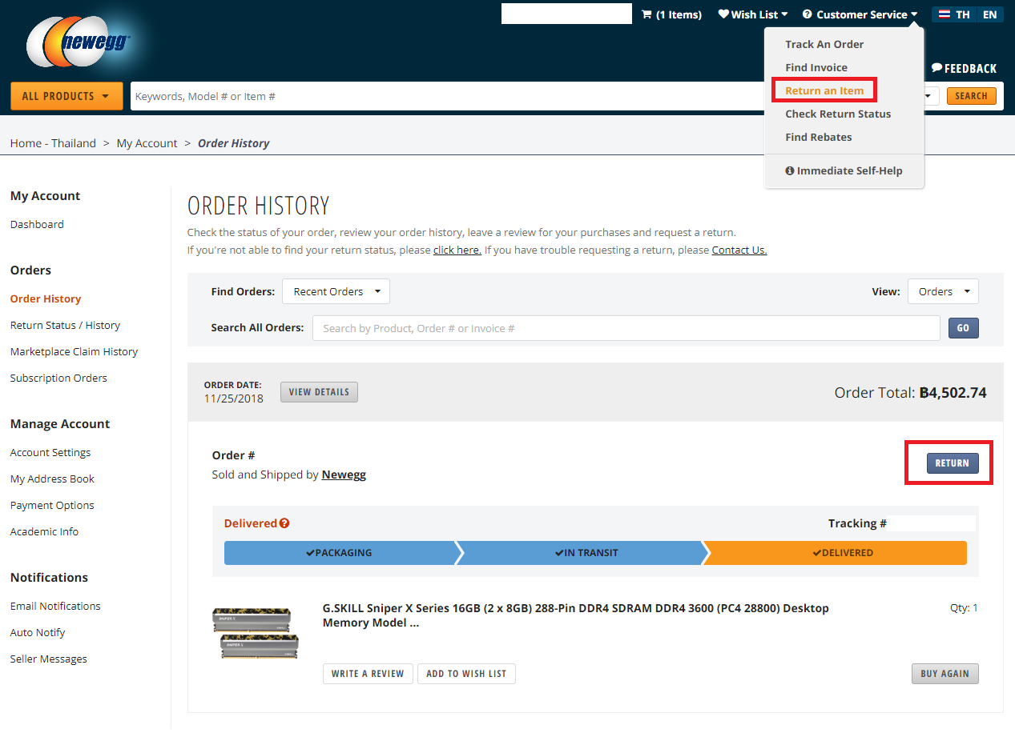Click the Return button for the order
Viewport: 1015px width, 745px height.
pyautogui.click(x=953, y=463)
